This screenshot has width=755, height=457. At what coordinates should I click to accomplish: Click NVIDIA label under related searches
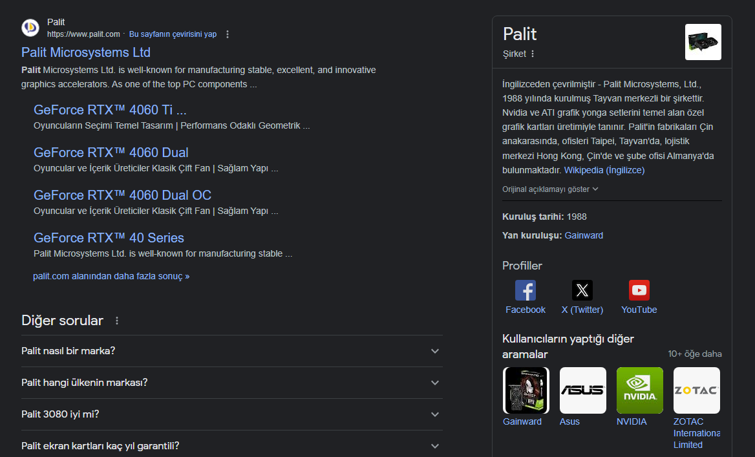coord(632,421)
